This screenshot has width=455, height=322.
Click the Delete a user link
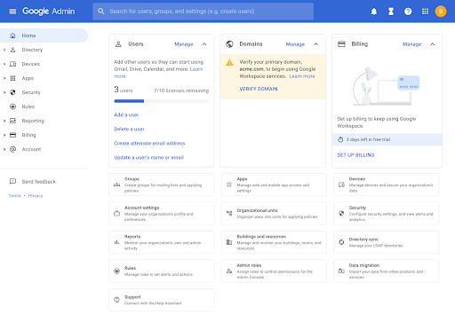click(129, 129)
